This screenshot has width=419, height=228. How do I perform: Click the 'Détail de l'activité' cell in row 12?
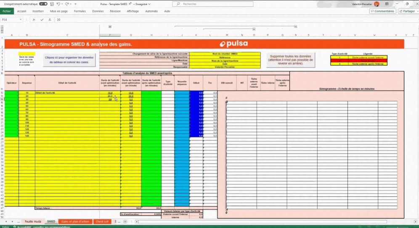click(x=67, y=93)
